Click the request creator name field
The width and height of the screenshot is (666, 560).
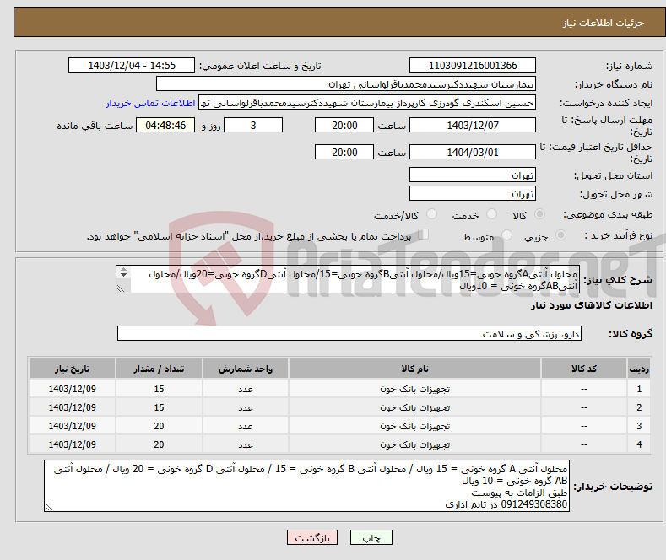pos(367,103)
